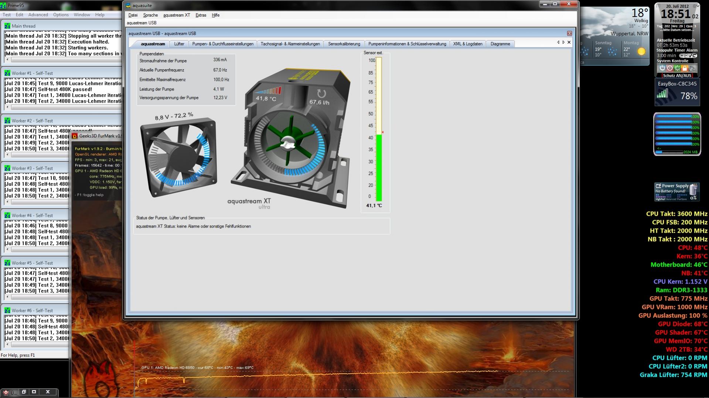This screenshot has width=709, height=398.
Task: Click the minimized Prime95 child window icon
Action: (x=6, y=392)
